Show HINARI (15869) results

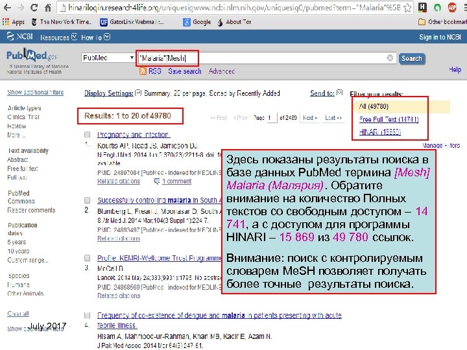tap(379, 132)
